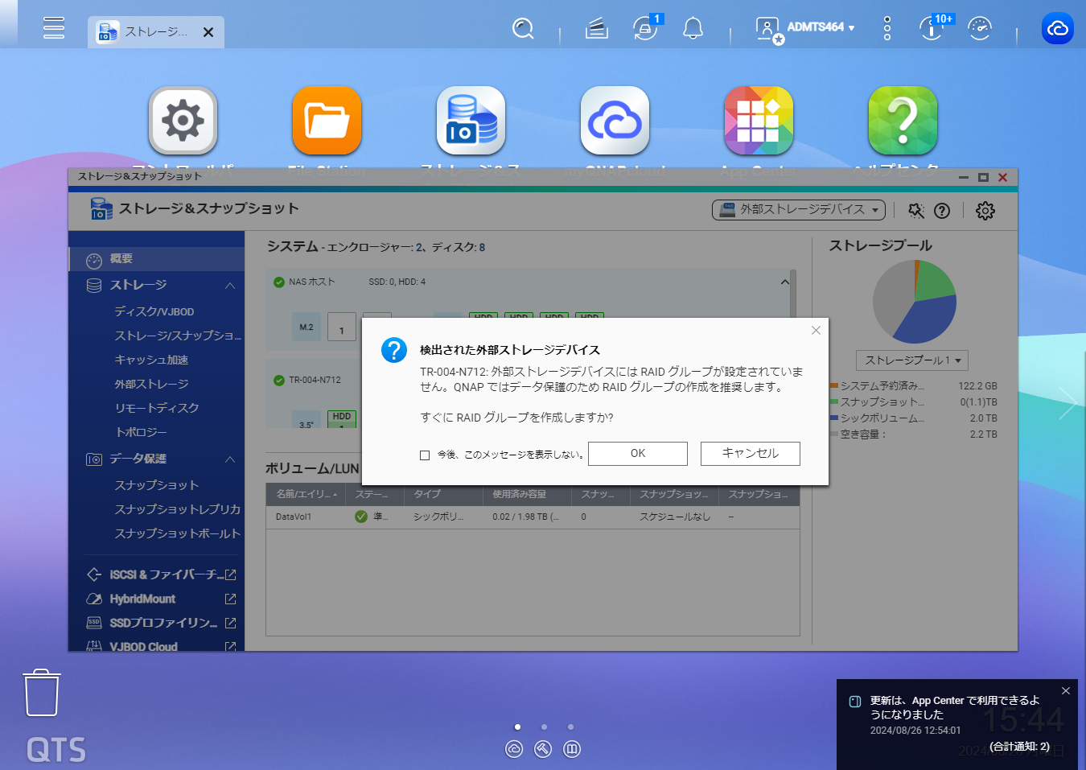Open the 外部ストレージデバイス dropdown
1086x770 pixels.
pos(798,210)
